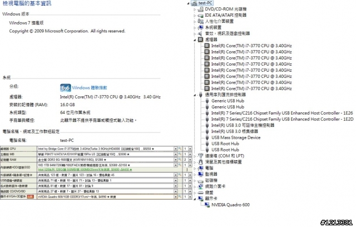Viewport: 356px width, 227px height.
Task: Open the CPU row quantity dropdown
Action: point(190,149)
